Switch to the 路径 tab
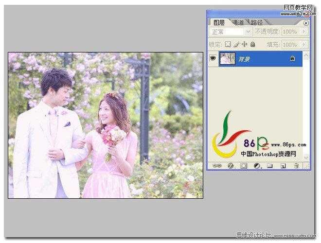The image size is (321, 243). click(x=257, y=22)
